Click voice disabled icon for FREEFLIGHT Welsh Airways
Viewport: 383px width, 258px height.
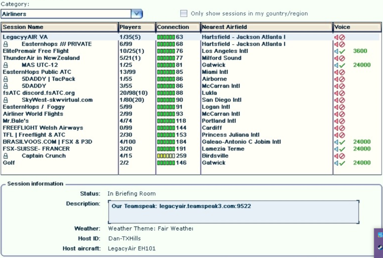click(340, 128)
